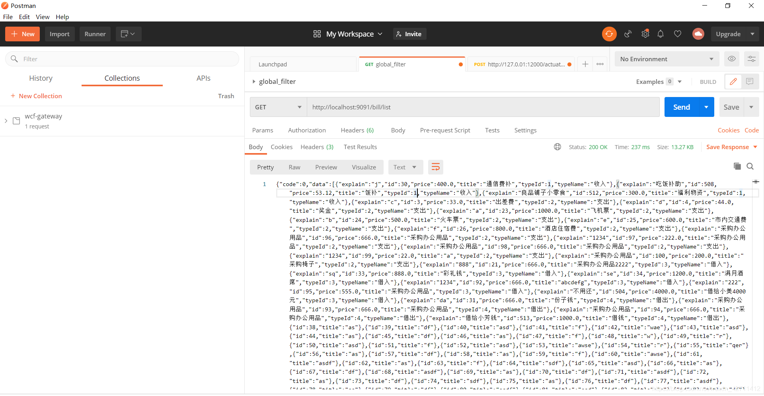Change the GET method dropdown
The image size is (764, 396).
click(x=278, y=107)
